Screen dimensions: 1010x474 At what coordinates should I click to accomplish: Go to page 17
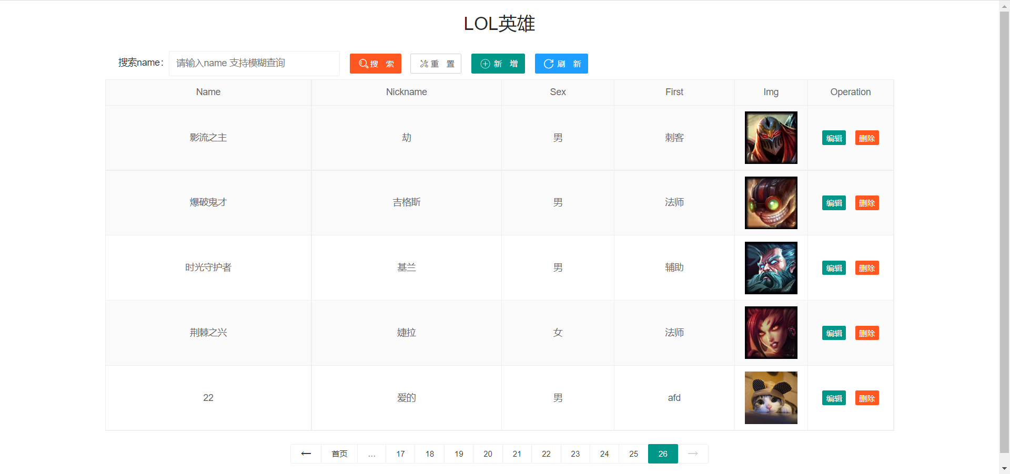coord(401,454)
